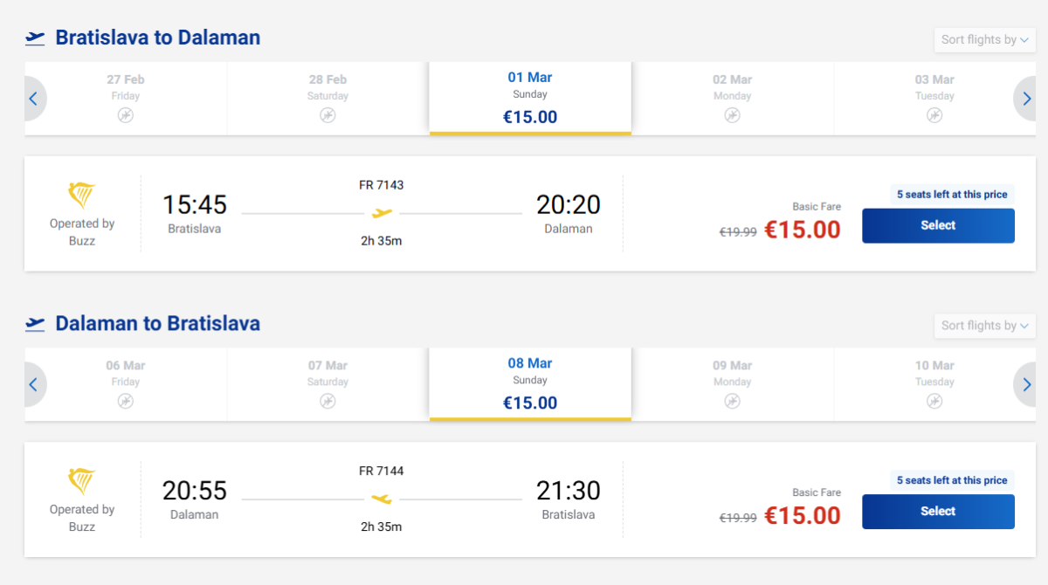Open the outbound Sort flights by dropdown
The image size is (1048, 585).
pos(984,39)
